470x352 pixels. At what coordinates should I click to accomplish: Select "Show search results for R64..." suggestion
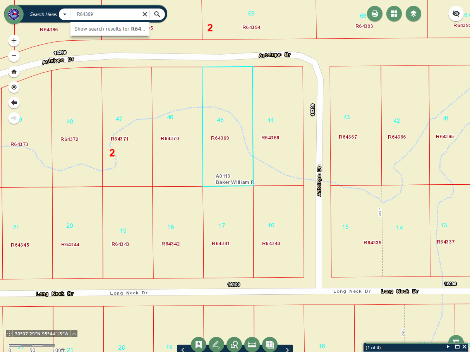click(110, 29)
